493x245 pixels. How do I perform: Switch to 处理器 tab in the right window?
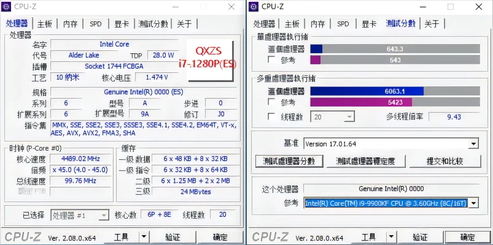tap(264, 23)
